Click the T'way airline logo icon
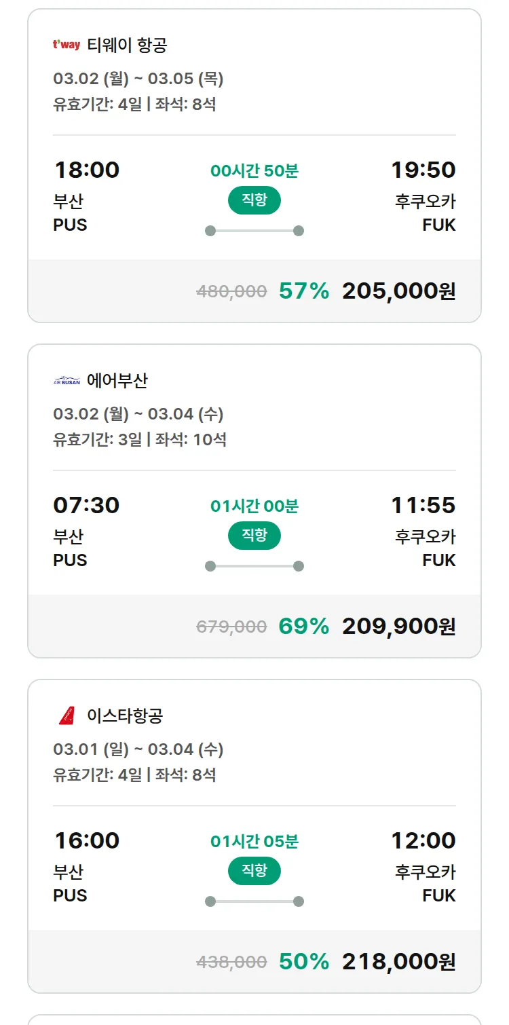 pyautogui.click(x=67, y=45)
